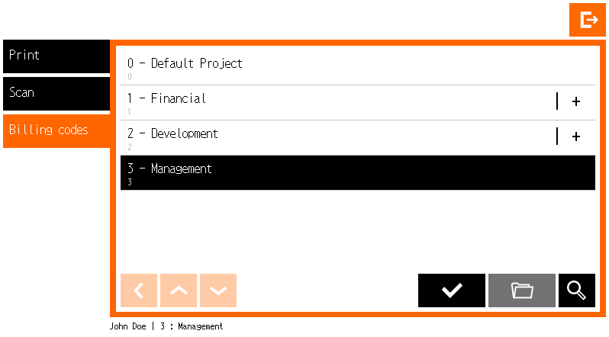
Task: Expand the Financial billing code
Action: click(575, 101)
